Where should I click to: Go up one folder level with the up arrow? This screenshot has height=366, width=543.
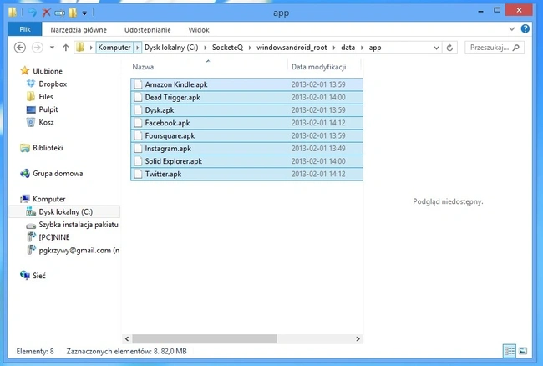(66, 48)
